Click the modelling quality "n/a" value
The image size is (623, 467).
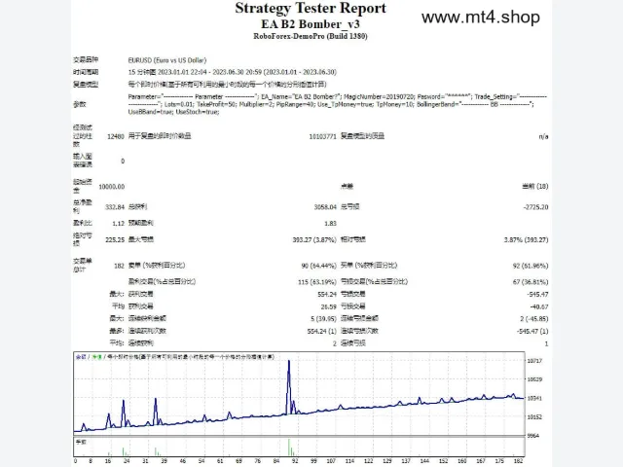pyautogui.click(x=543, y=136)
